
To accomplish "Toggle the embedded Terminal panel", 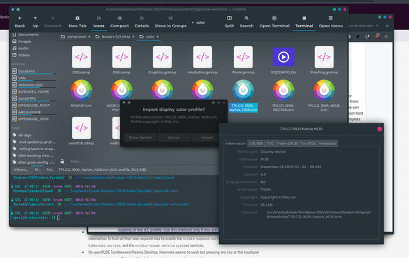I will coord(304,22).
